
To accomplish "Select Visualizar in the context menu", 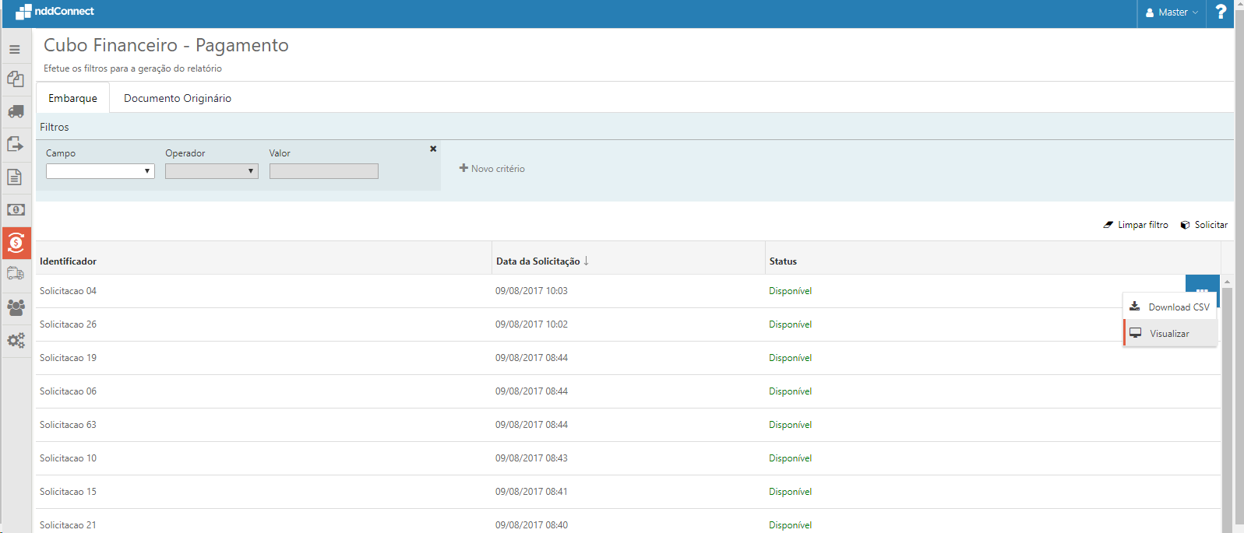I will click(x=1169, y=334).
